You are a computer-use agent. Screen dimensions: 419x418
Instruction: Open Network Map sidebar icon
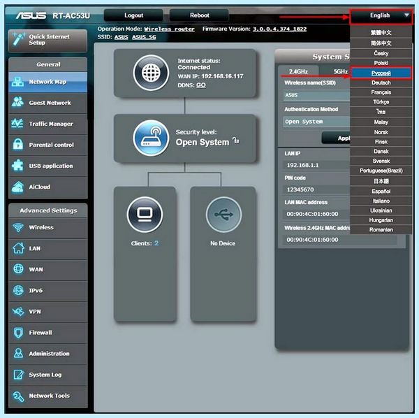pyautogui.click(x=17, y=82)
